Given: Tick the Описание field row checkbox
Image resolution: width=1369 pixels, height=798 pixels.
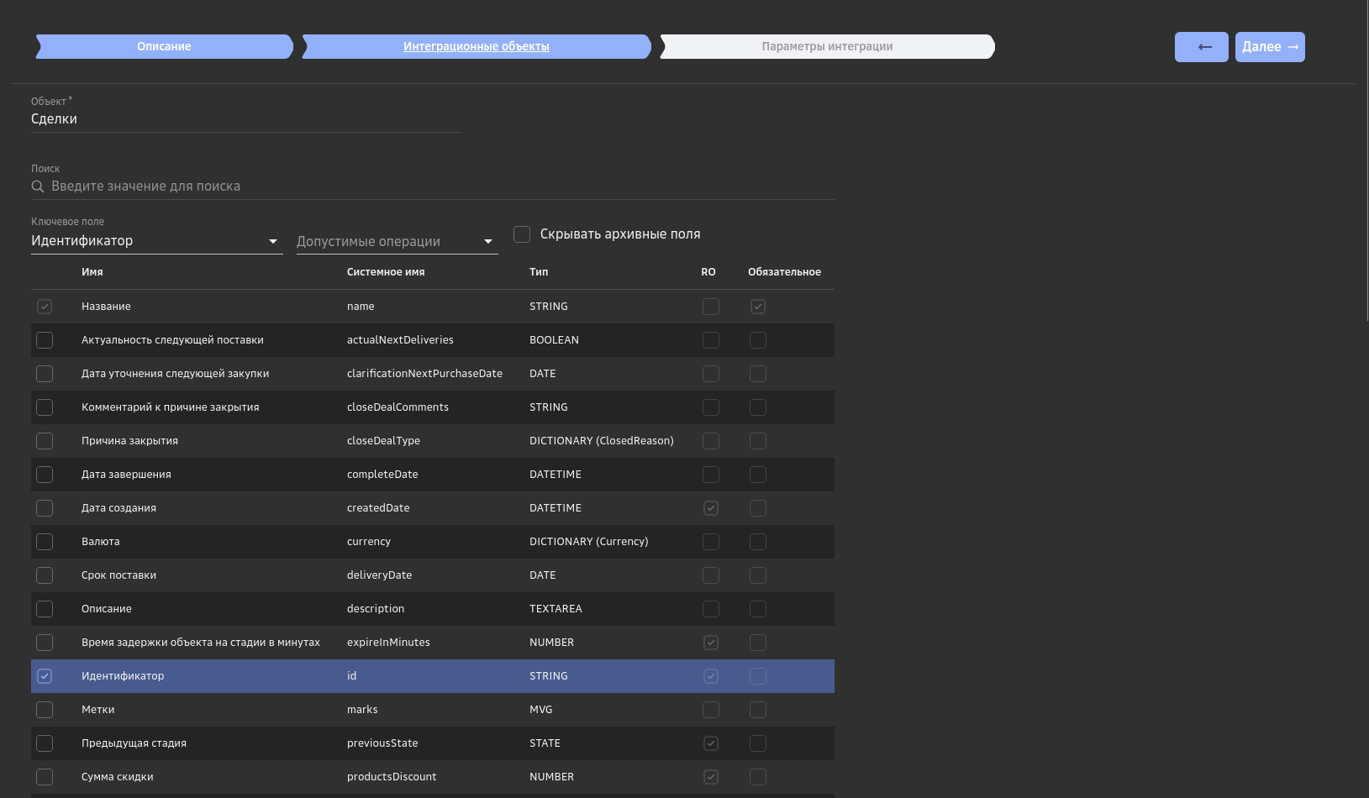Looking at the screenshot, I should click(x=45, y=609).
